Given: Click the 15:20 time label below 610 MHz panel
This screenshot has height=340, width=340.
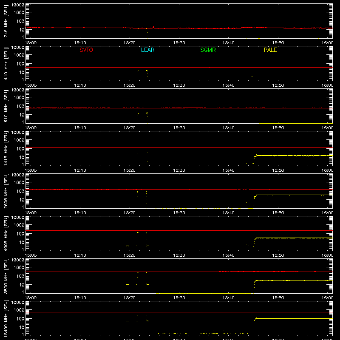Looking at the screenshot, I should pos(130,128).
